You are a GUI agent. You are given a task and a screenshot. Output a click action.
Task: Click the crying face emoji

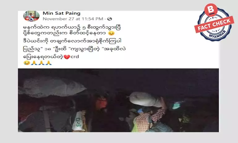pos(27,63)
